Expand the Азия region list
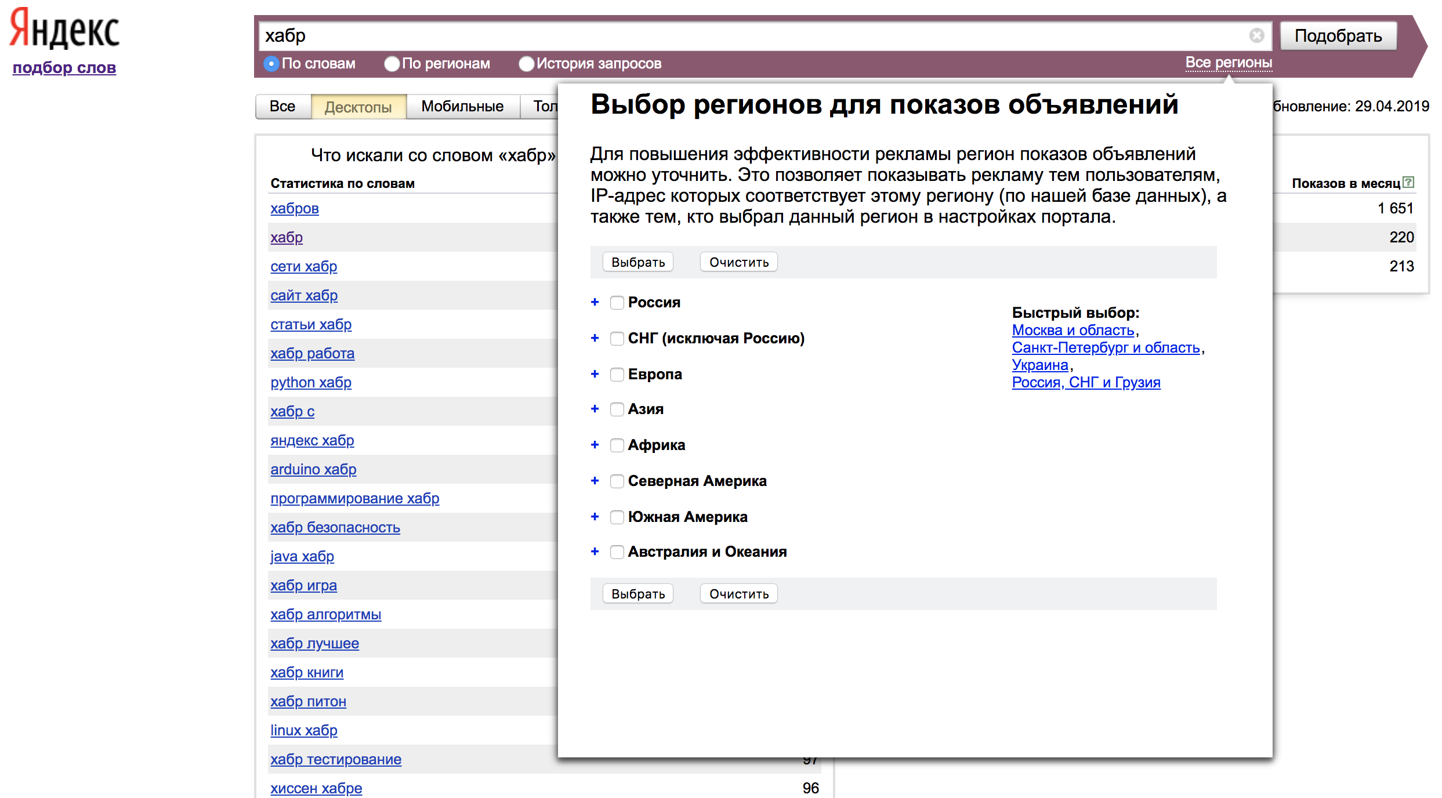1442x798 pixels. point(595,409)
